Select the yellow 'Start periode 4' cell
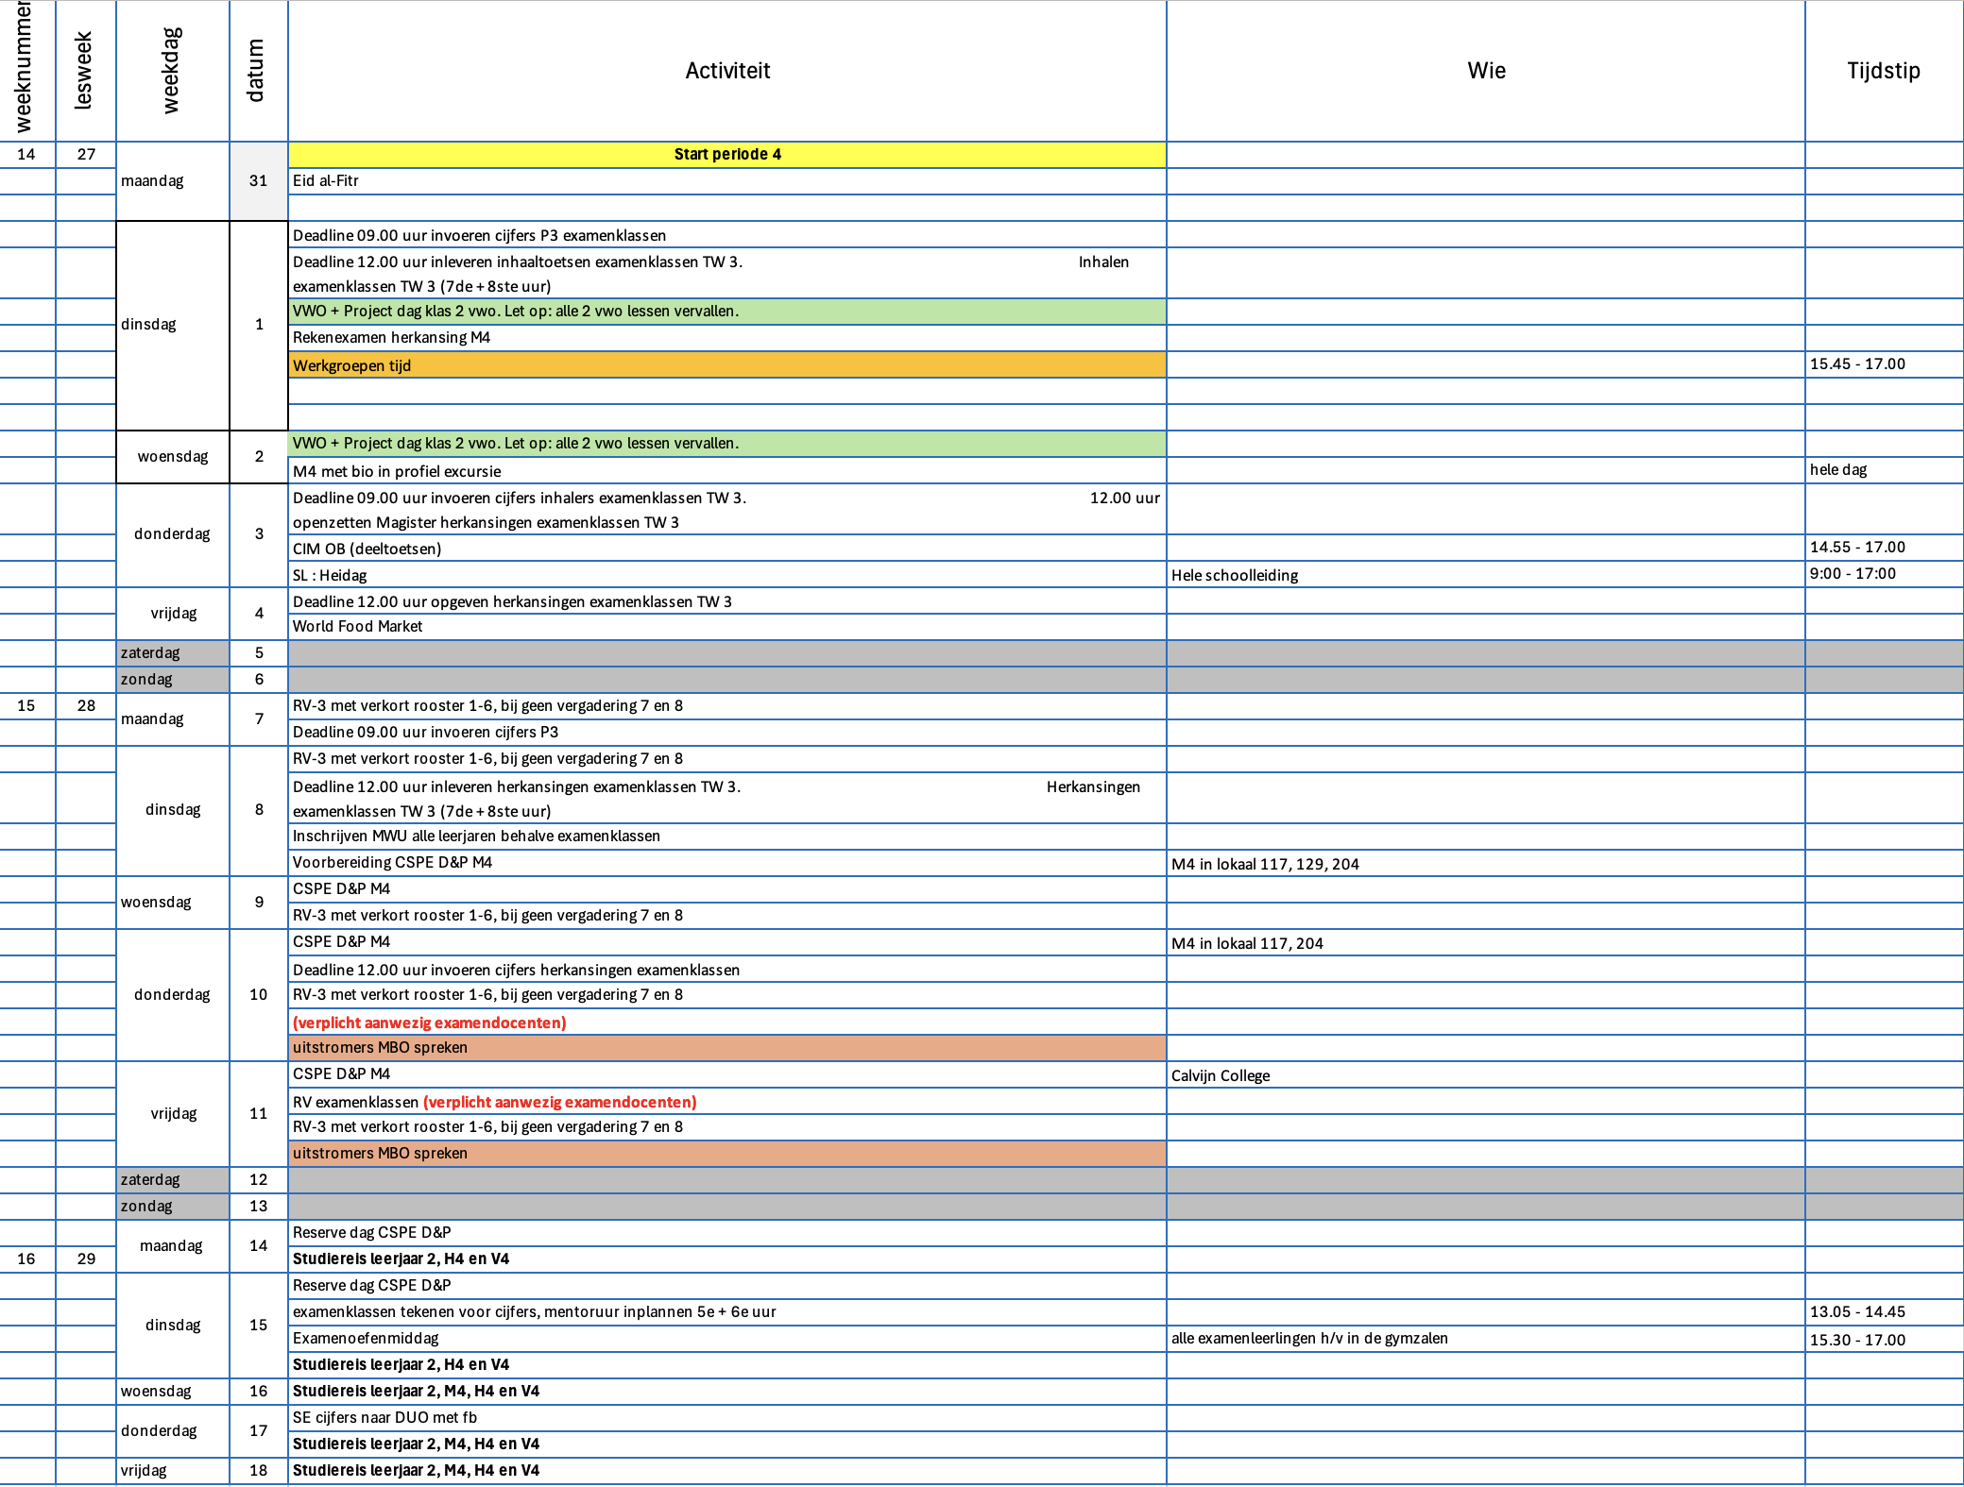1964x1487 pixels. (x=727, y=155)
